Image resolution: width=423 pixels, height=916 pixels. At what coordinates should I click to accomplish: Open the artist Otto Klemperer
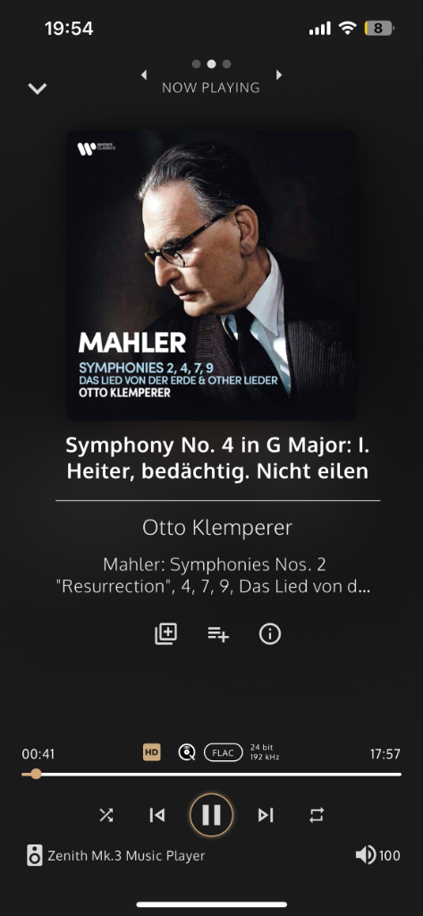click(x=217, y=528)
